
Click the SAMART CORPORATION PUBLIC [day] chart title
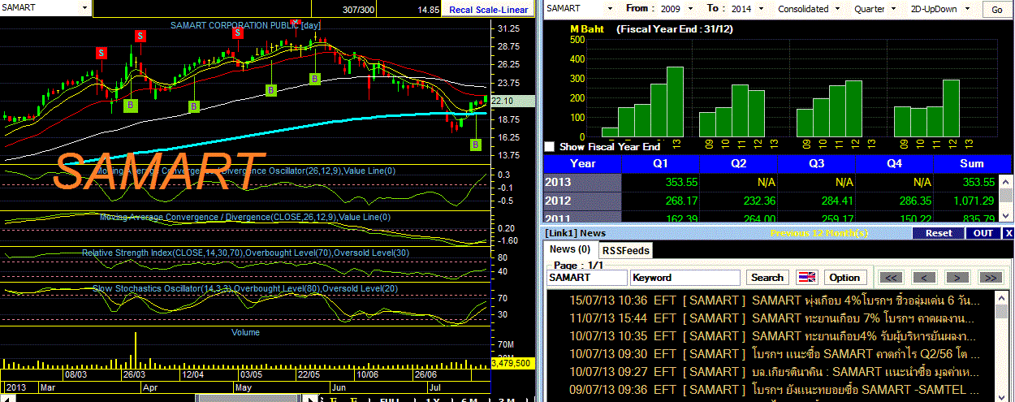coord(245,25)
